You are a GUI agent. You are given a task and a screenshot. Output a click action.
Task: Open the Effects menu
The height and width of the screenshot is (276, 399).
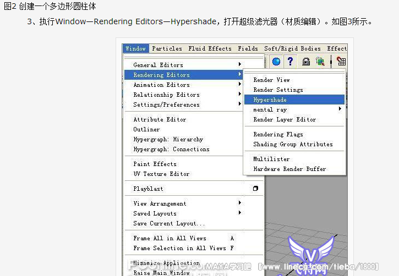pyautogui.click(x=337, y=48)
